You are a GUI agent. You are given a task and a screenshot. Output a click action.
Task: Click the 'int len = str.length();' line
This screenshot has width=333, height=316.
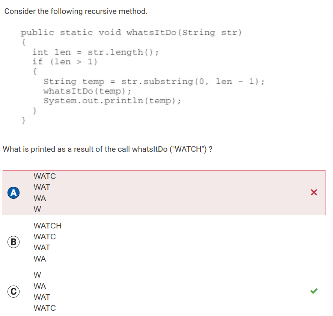click(95, 52)
